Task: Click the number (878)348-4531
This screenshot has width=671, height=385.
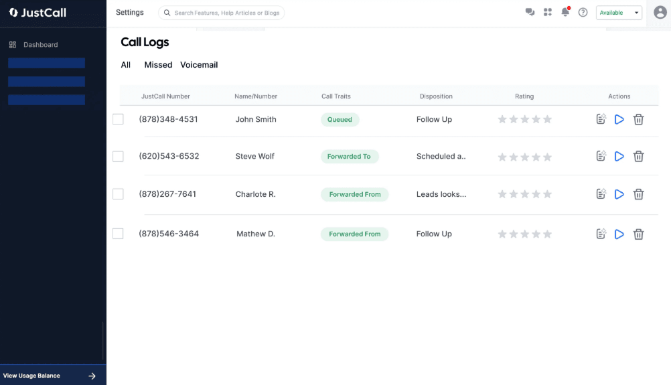Action: [x=169, y=119]
